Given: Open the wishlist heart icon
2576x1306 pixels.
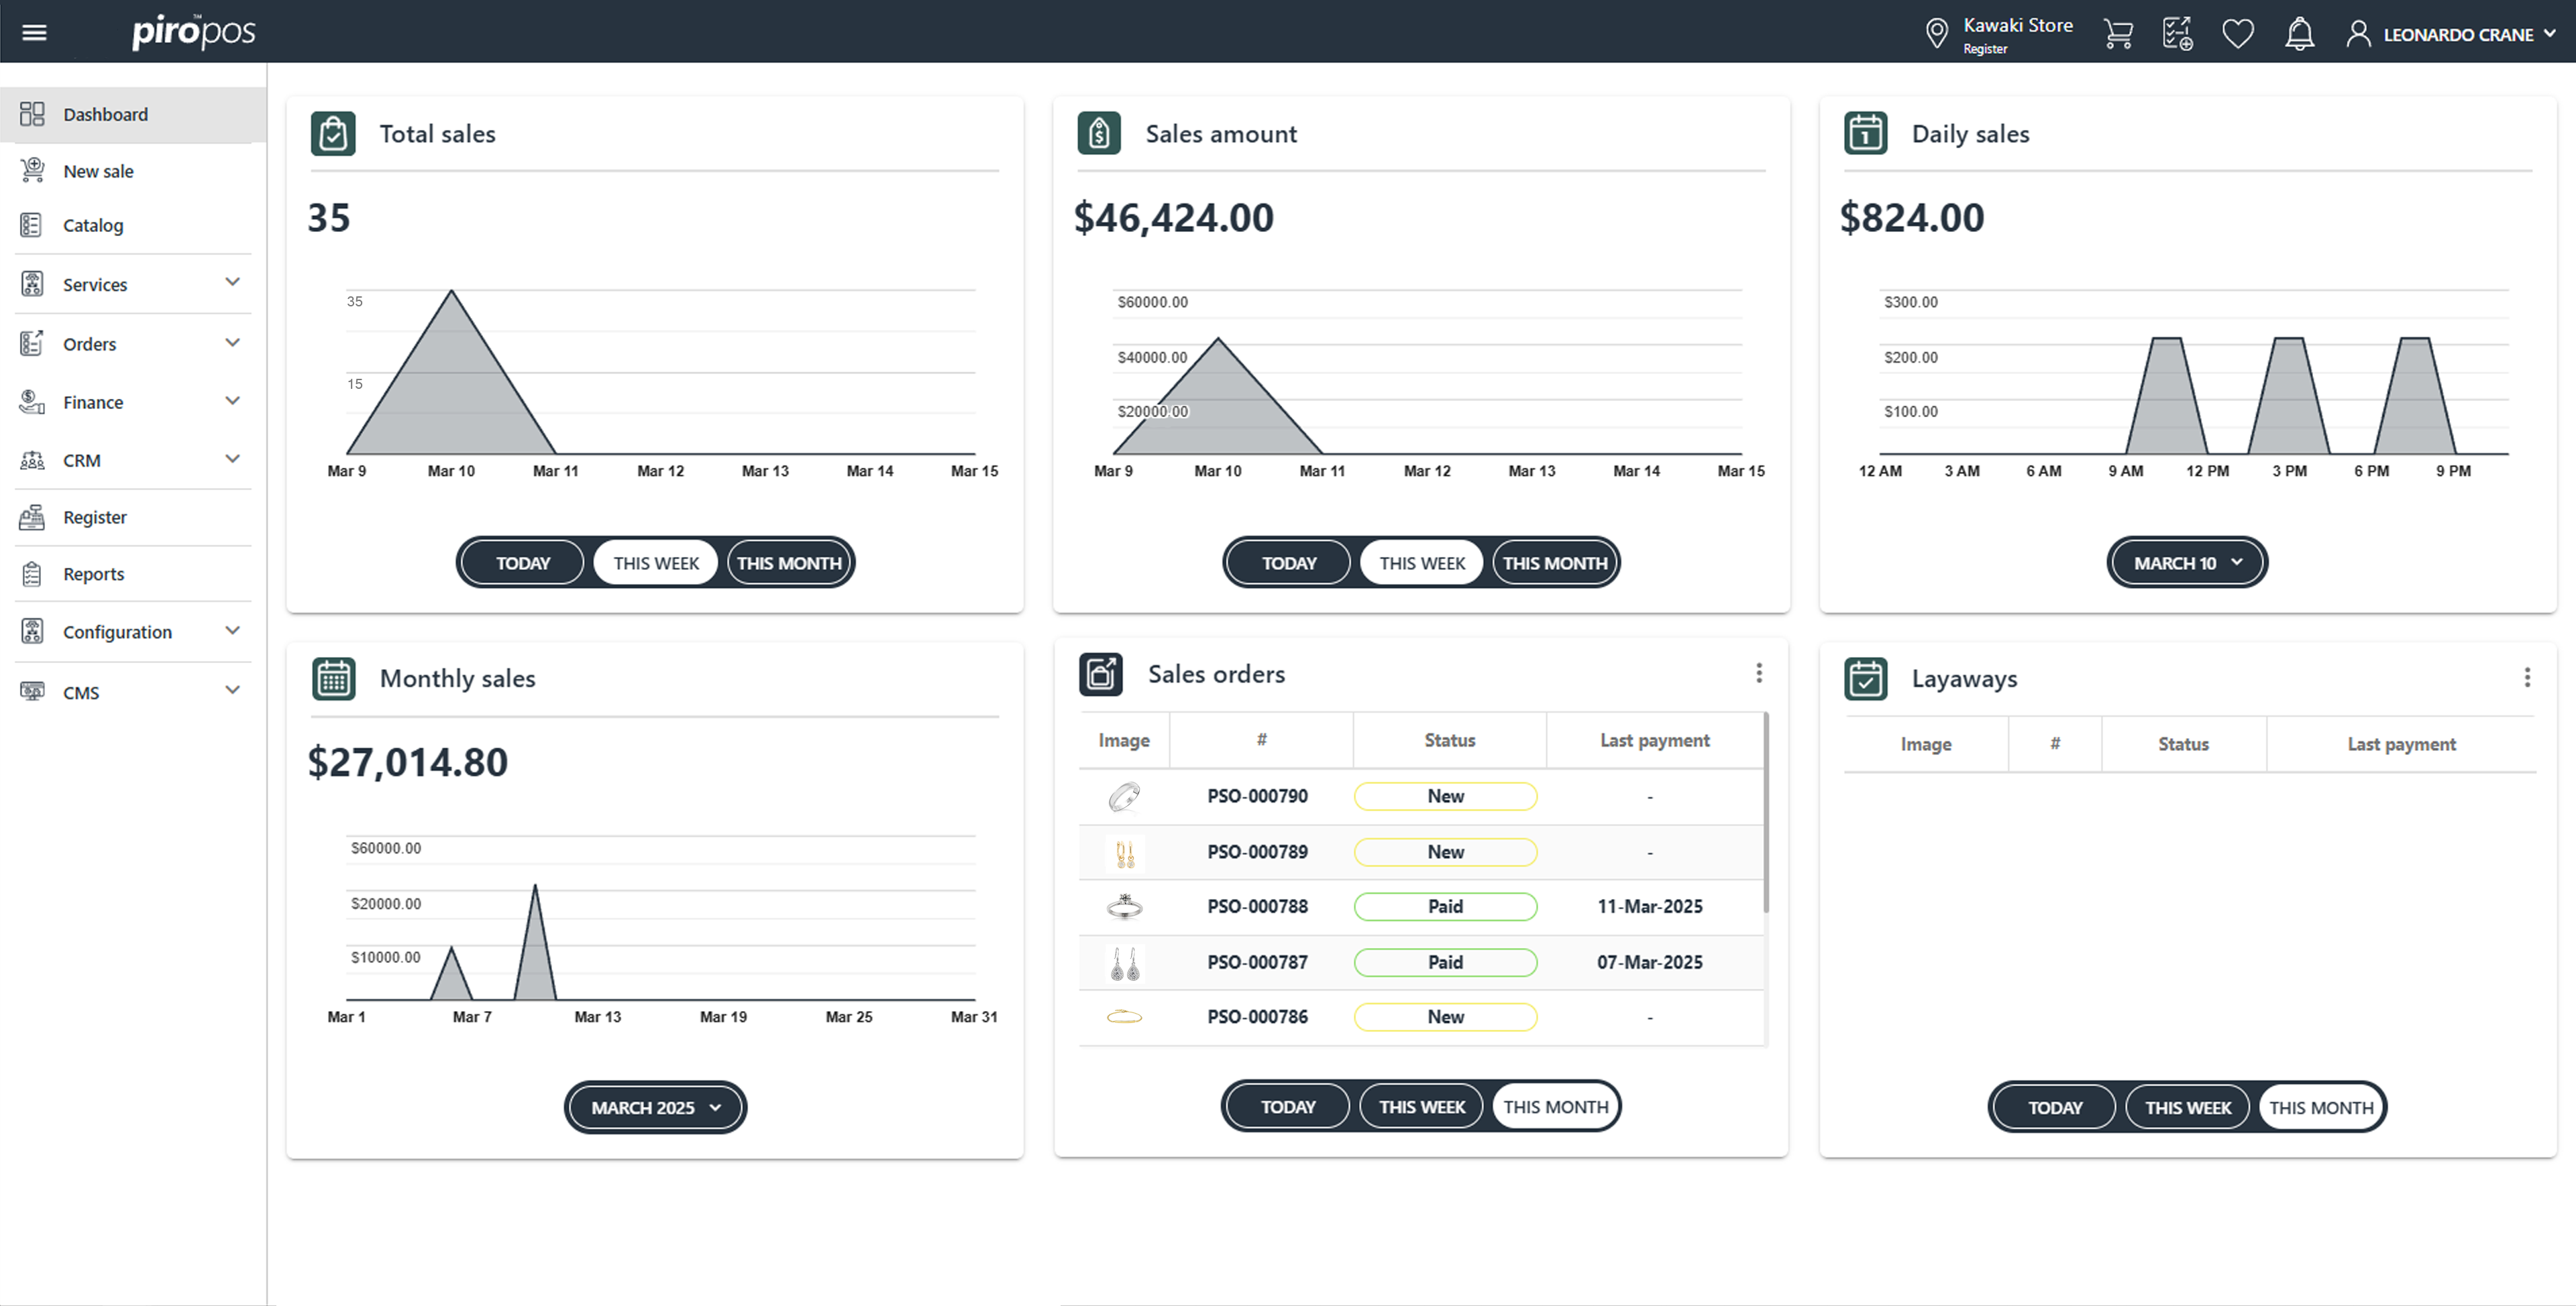Looking at the screenshot, I should (2237, 33).
